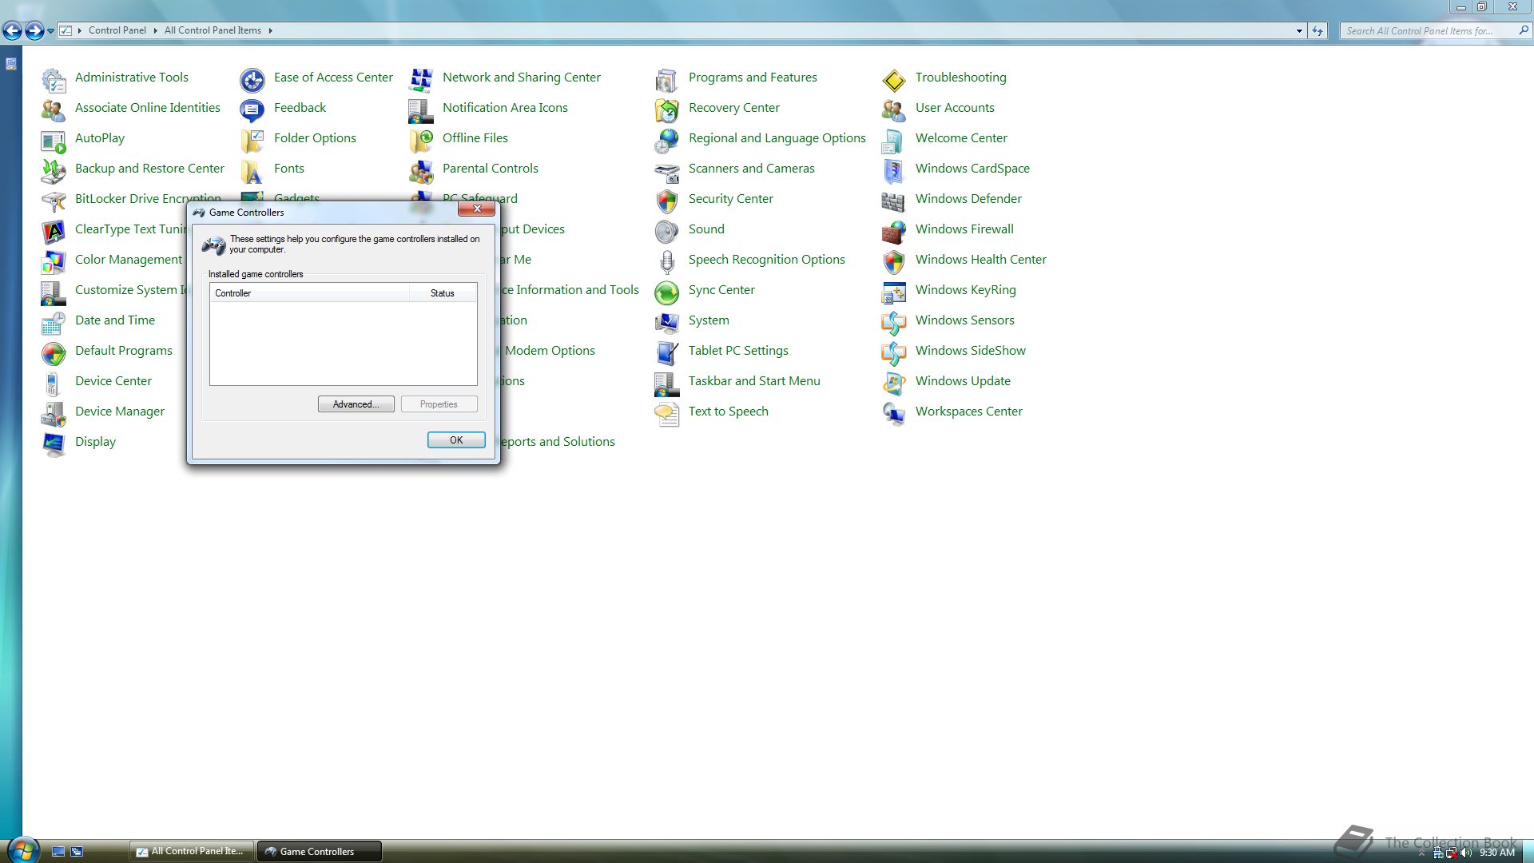1534x863 pixels.
Task: Open the Default Programs link
Action: tap(124, 351)
